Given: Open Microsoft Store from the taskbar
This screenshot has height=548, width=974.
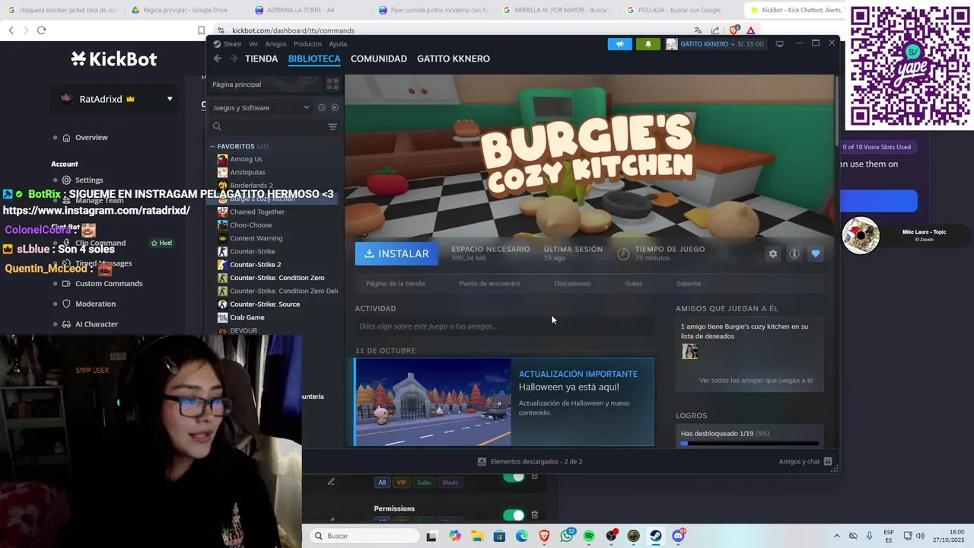Looking at the screenshot, I should click(499, 536).
